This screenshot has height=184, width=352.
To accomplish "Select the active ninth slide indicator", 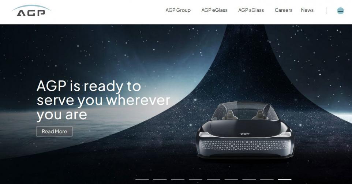I will pyautogui.click(x=285, y=180).
